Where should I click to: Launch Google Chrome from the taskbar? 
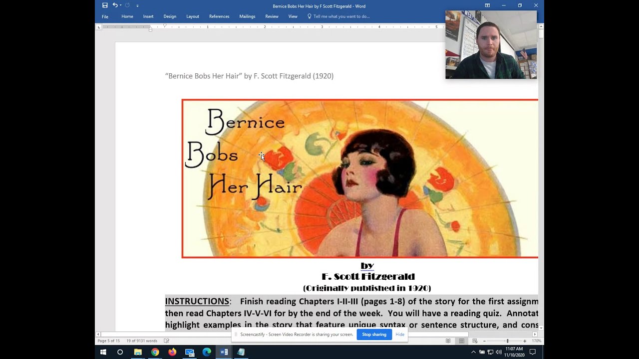click(155, 352)
